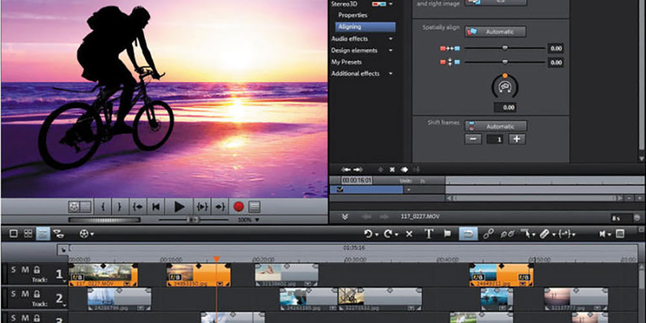Click the Play button in the preview transport
Viewport: 646px width, 323px height.
click(179, 207)
